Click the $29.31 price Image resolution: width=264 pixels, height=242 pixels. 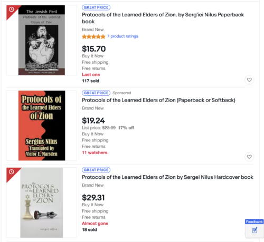coord(93,198)
